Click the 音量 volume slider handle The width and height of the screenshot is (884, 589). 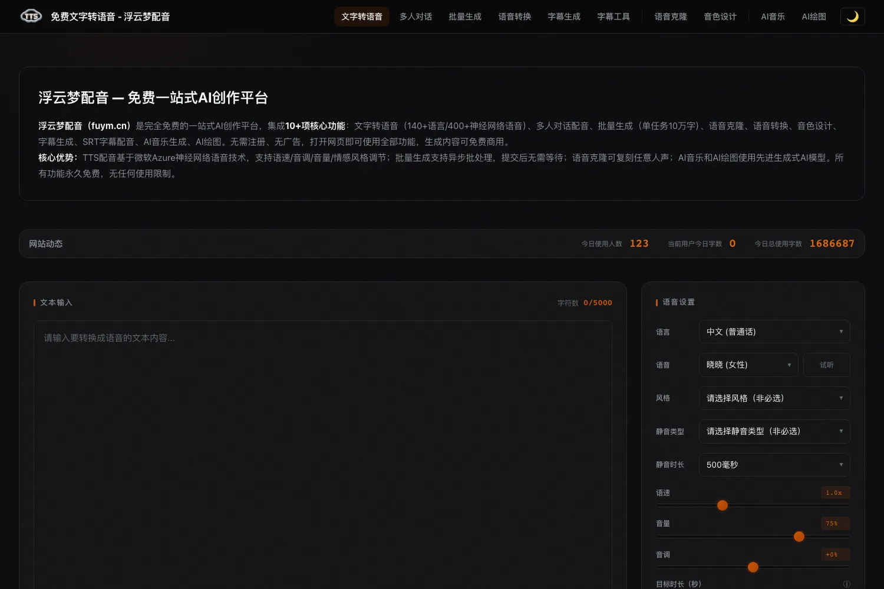[799, 537]
